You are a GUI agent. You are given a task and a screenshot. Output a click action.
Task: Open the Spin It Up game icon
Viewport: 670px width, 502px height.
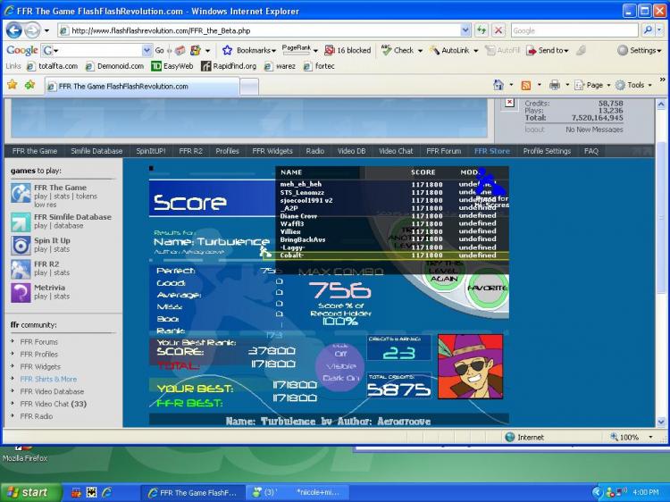pyautogui.click(x=21, y=245)
